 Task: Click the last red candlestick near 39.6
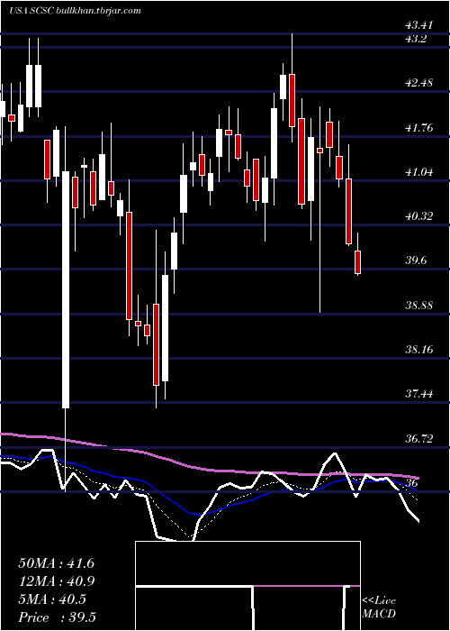pos(357,262)
